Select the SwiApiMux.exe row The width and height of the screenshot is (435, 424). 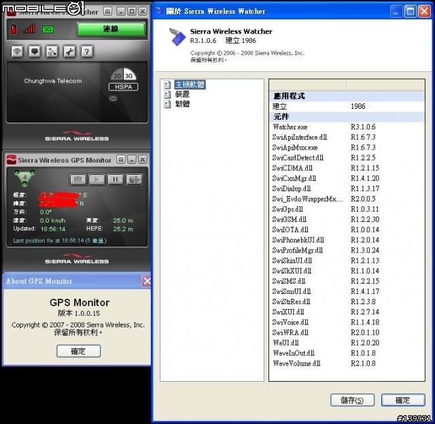pyautogui.click(x=347, y=148)
